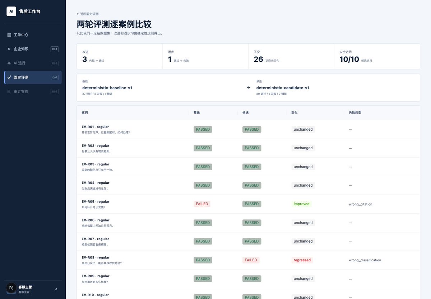Viewport: 431px width, 299px height.
Task: Click the 企业知识 search icon
Action: (9, 49)
